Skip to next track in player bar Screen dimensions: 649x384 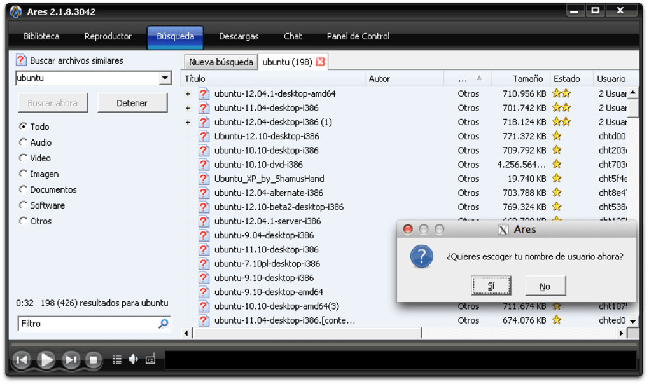[x=71, y=360]
